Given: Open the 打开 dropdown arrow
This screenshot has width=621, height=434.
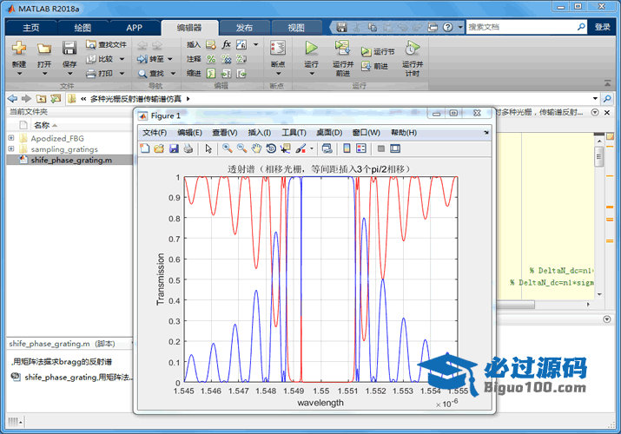Looking at the screenshot, I should [44, 74].
